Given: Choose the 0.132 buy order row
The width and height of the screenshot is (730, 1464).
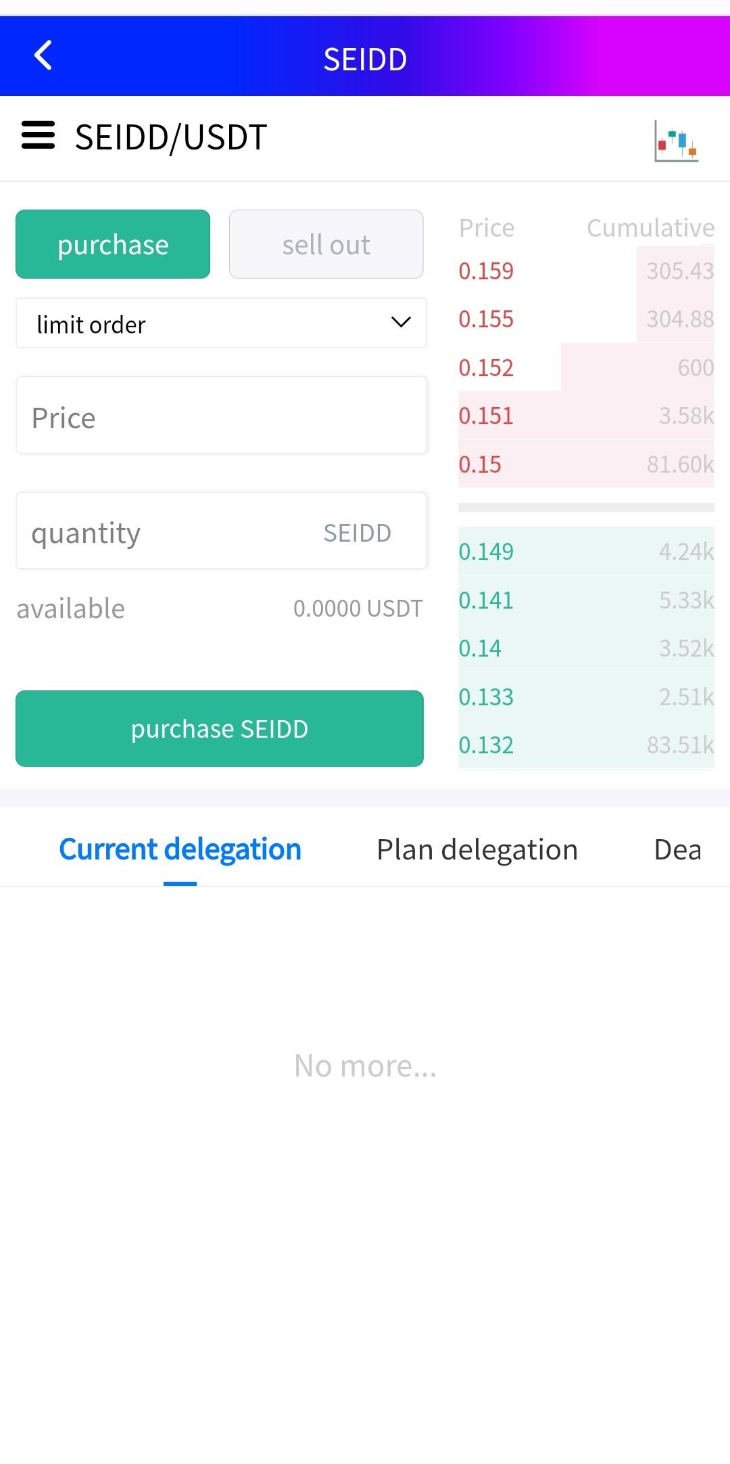Looking at the screenshot, I should point(585,745).
